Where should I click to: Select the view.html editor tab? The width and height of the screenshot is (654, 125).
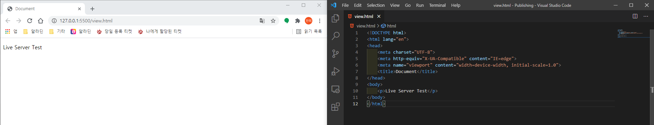point(364,16)
